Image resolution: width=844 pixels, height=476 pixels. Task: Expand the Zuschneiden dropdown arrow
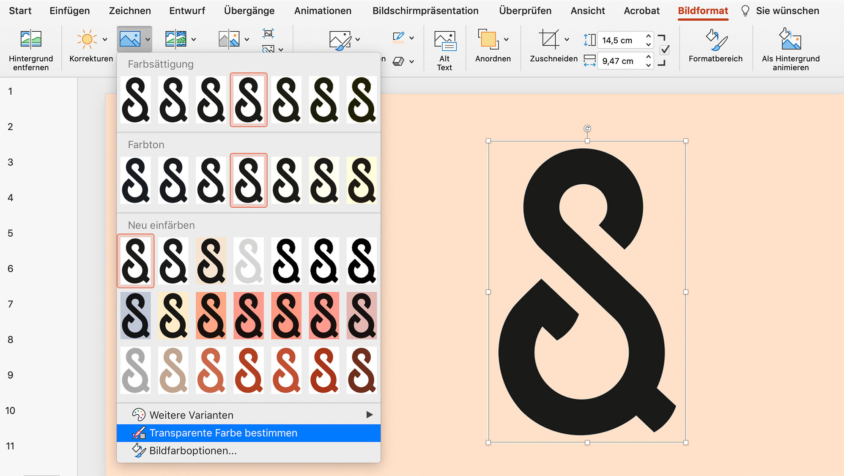[x=567, y=39]
